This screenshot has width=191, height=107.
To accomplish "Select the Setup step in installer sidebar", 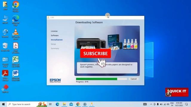I will [x=53, y=44].
